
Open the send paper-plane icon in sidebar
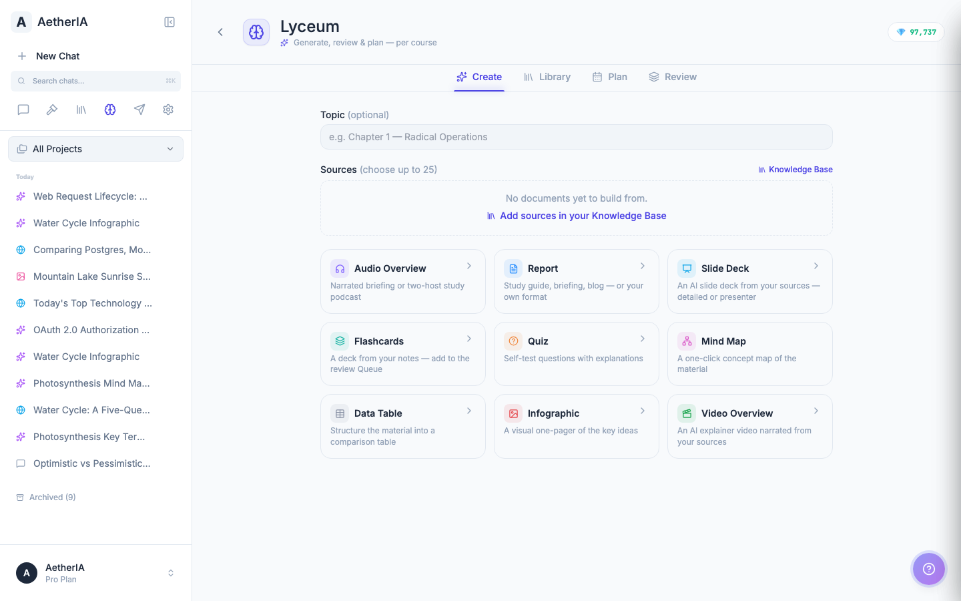coord(139,110)
